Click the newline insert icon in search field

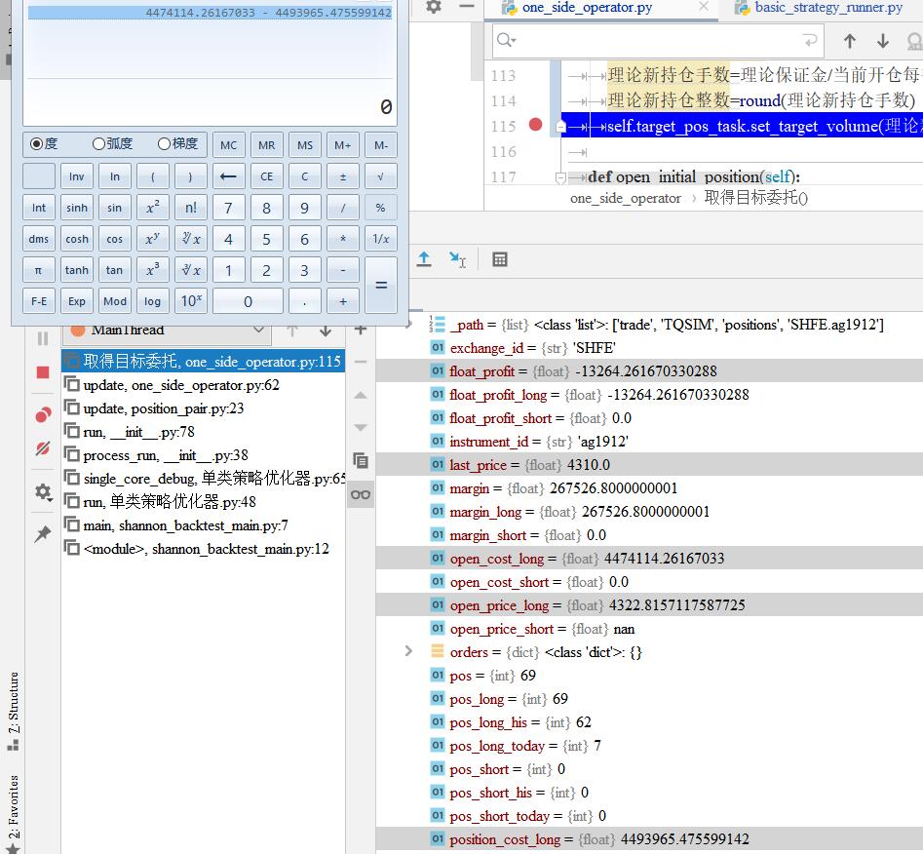(811, 40)
